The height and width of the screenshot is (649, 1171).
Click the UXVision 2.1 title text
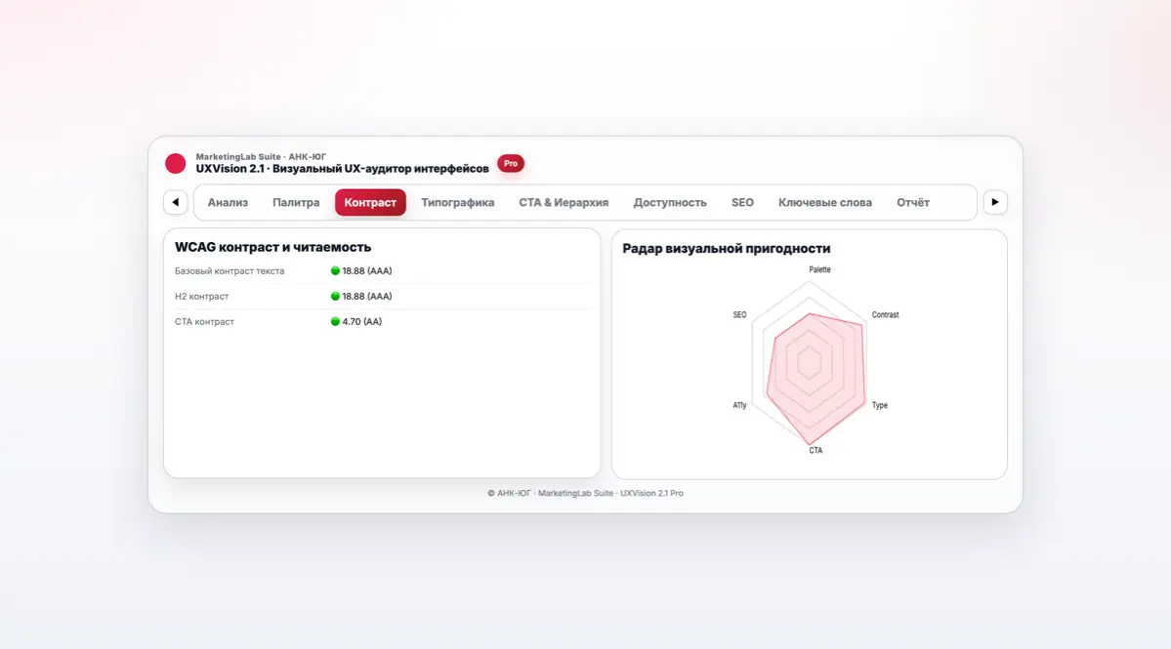tap(342, 169)
